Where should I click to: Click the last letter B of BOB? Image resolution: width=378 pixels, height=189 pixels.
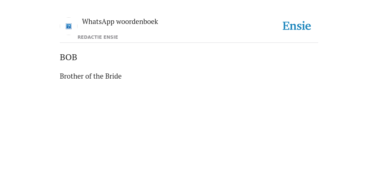[75, 57]
